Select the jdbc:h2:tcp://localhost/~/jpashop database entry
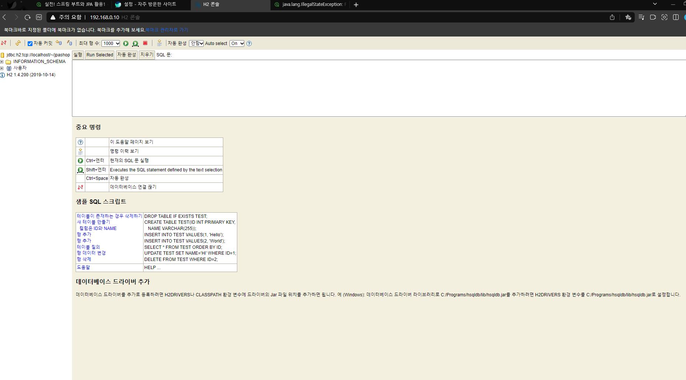The width and height of the screenshot is (686, 380). 38,55
